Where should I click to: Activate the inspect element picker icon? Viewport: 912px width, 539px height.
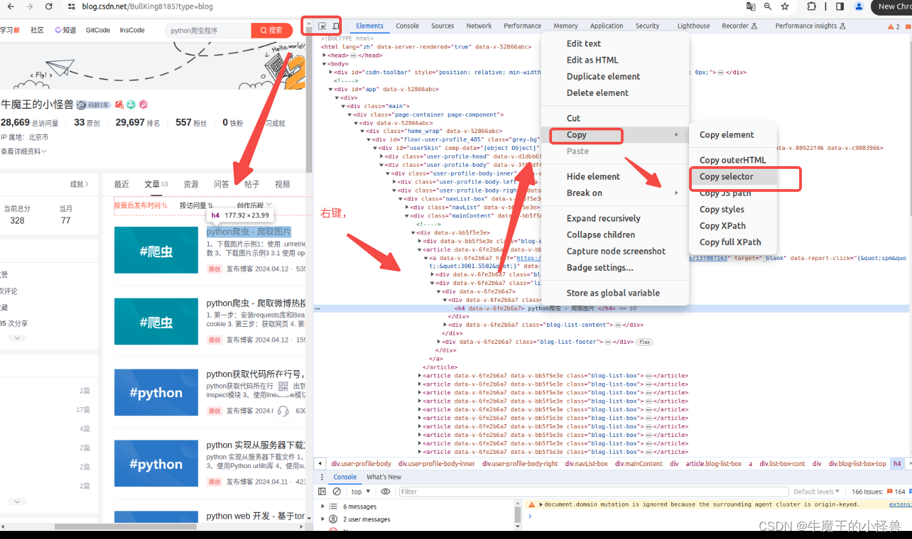(322, 26)
